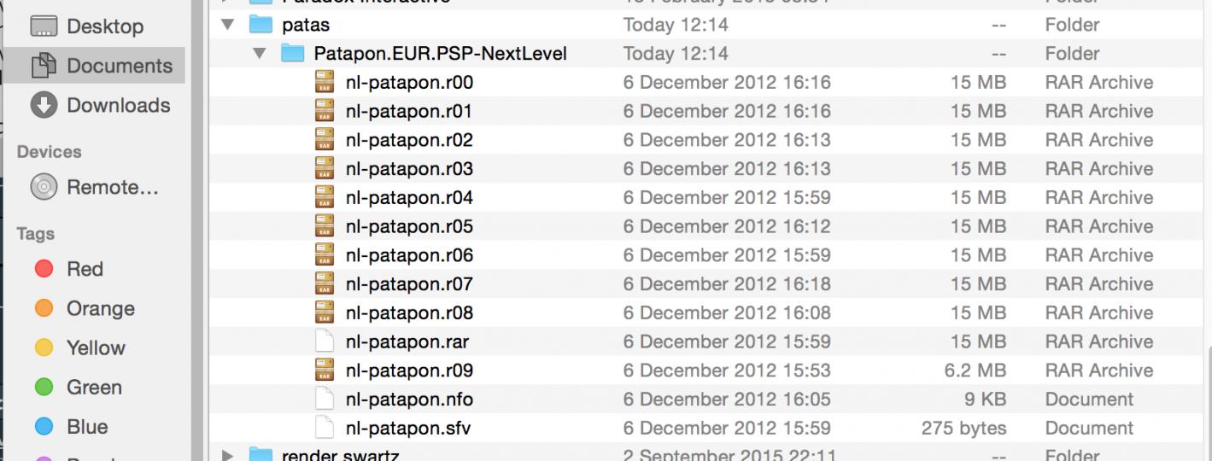Click the RAR icon of nl-patapon.r06

325,255
